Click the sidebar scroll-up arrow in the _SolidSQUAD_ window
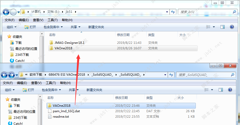The width and height of the screenshot is (240, 125). [40, 97]
